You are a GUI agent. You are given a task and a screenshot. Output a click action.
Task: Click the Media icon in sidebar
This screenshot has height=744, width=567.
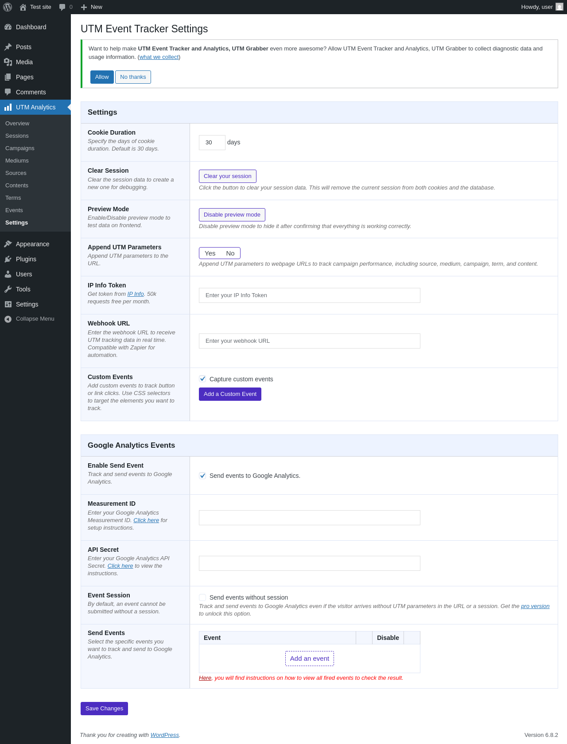tap(8, 62)
